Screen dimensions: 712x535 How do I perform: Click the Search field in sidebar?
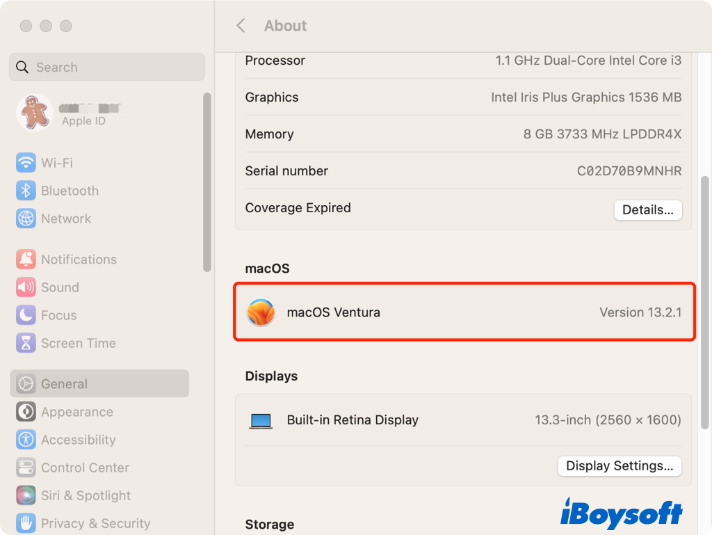(107, 67)
